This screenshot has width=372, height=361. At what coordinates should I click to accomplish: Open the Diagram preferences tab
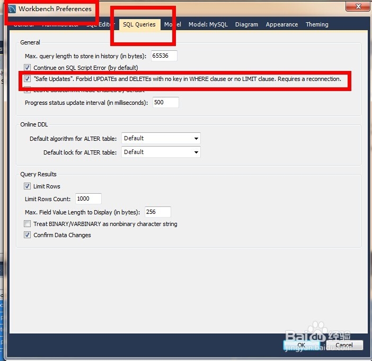(x=246, y=24)
